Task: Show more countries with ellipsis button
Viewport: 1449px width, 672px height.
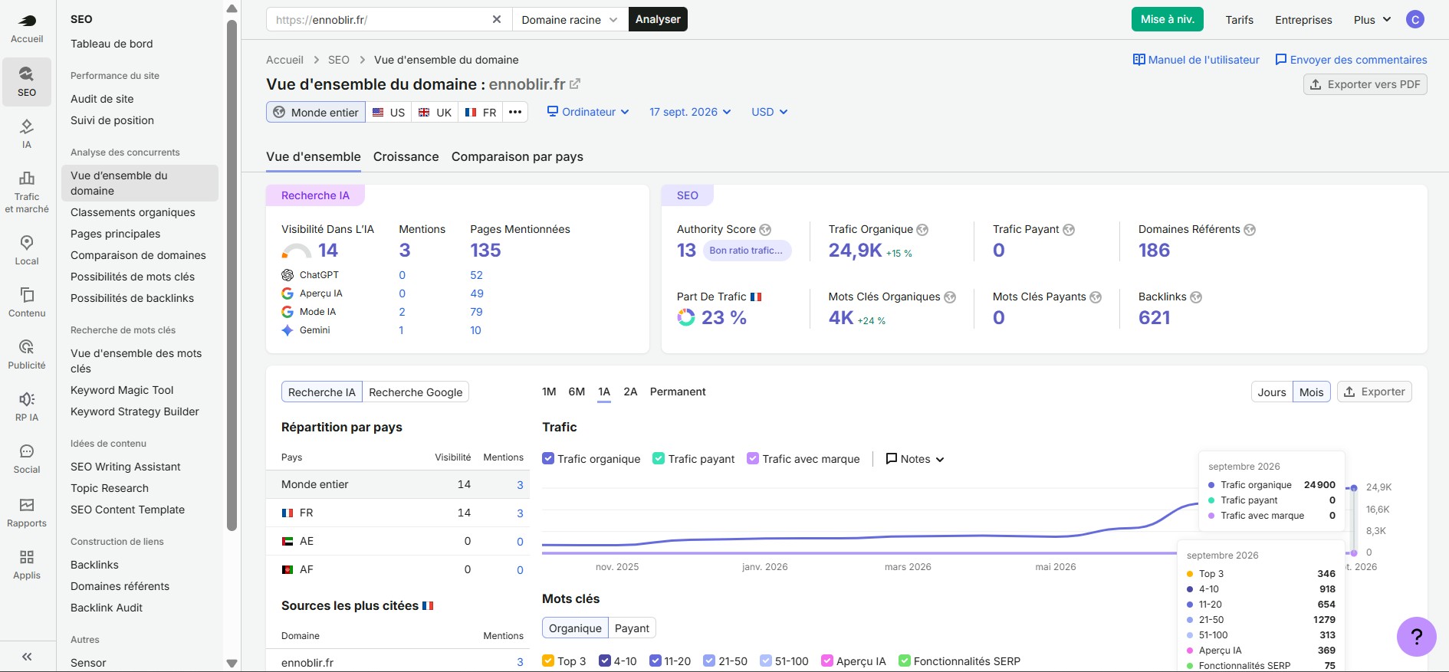Action: click(x=515, y=112)
